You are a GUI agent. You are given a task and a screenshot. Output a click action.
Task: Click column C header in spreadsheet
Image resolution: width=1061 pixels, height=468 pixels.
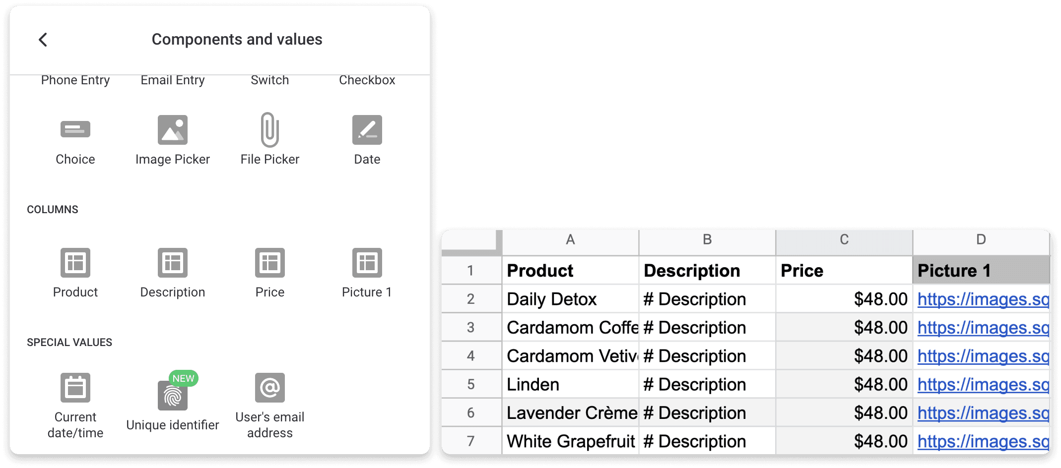click(x=844, y=240)
